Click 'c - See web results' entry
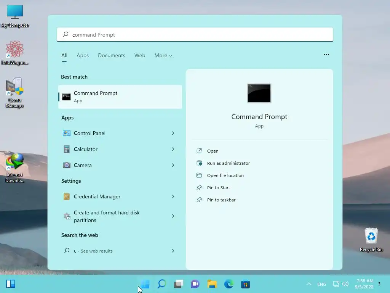390x293 pixels. [x=93, y=251]
